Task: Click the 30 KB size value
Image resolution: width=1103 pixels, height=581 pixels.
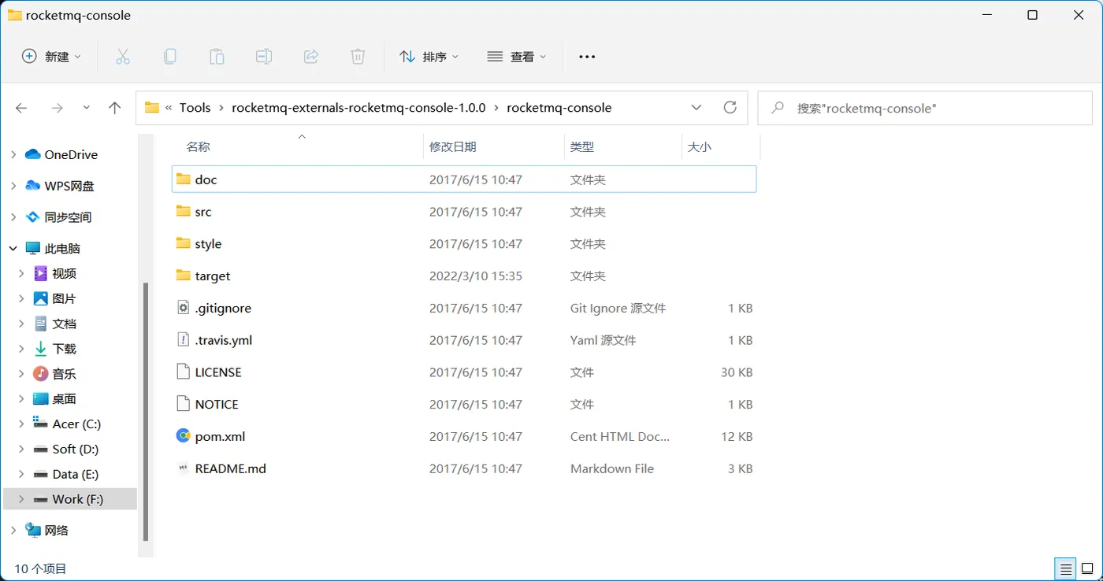Action: [x=737, y=372]
